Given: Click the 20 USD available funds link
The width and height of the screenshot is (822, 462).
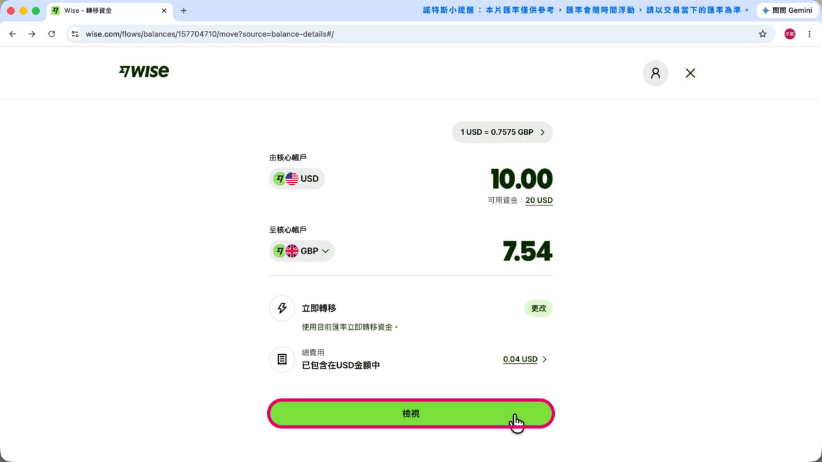Looking at the screenshot, I should pos(539,200).
